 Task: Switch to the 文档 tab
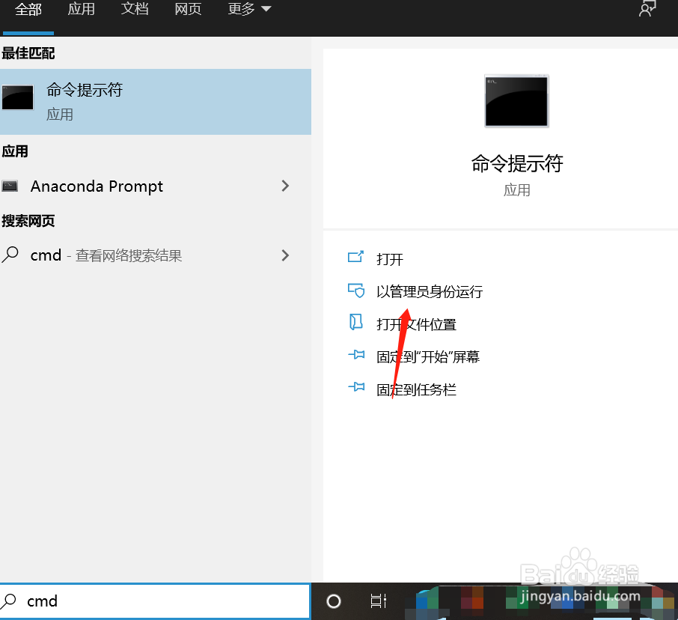point(135,9)
